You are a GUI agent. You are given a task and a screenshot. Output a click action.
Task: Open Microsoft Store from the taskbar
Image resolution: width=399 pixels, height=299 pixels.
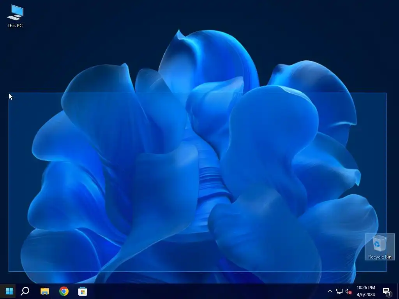(83, 291)
